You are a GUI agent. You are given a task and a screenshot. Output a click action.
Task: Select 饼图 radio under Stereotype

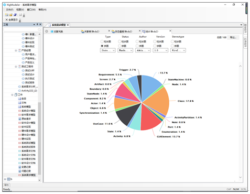(172, 46)
